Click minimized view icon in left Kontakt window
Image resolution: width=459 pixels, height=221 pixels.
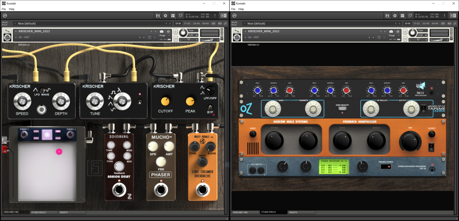[180, 16]
